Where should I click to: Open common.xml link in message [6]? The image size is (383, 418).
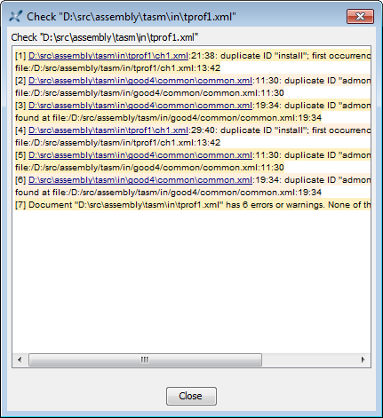140,180
